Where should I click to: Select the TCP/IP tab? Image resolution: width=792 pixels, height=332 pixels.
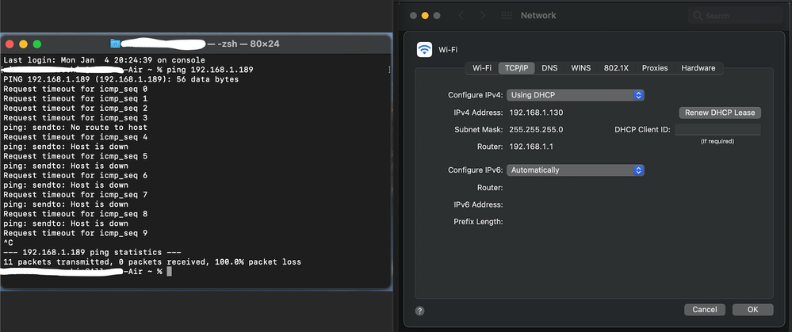516,68
